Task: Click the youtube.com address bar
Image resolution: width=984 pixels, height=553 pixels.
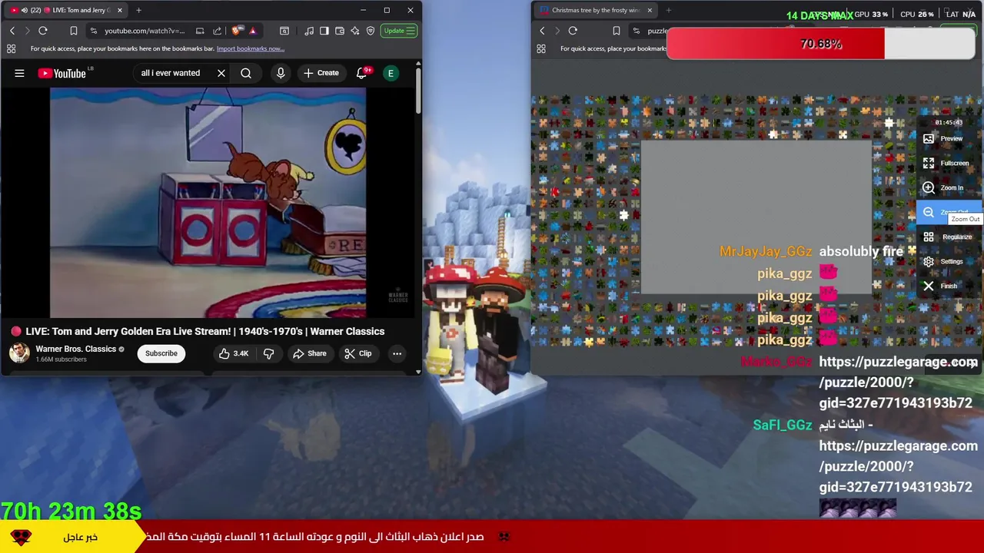Action: point(145,31)
